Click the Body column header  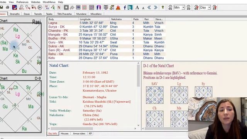[x=63, y=19]
